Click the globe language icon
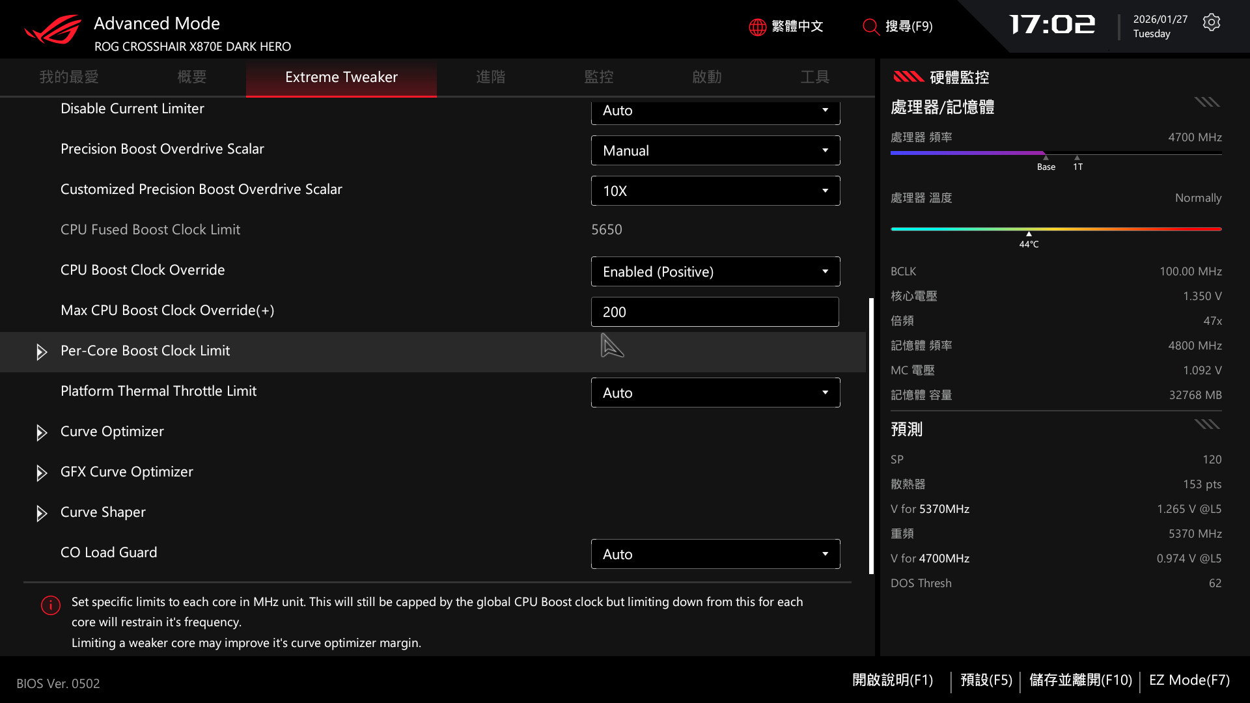The height and width of the screenshot is (703, 1250). (757, 27)
